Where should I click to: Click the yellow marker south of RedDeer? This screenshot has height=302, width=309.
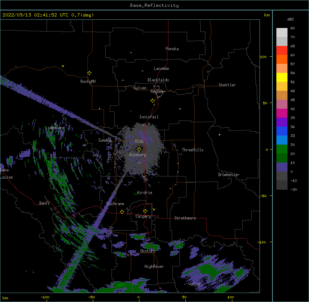[x=152, y=100]
